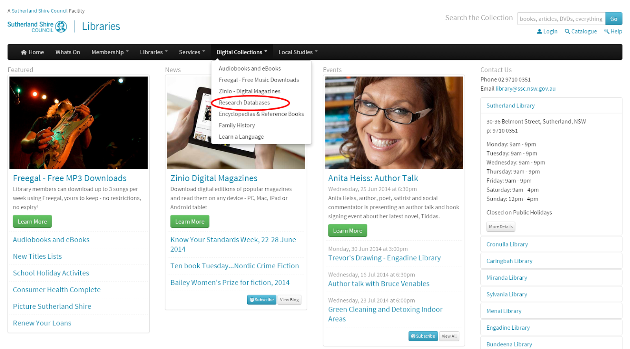This screenshot has height=349, width=630.
Task: Click the Home house icon
Action: (x=24, y=52)
